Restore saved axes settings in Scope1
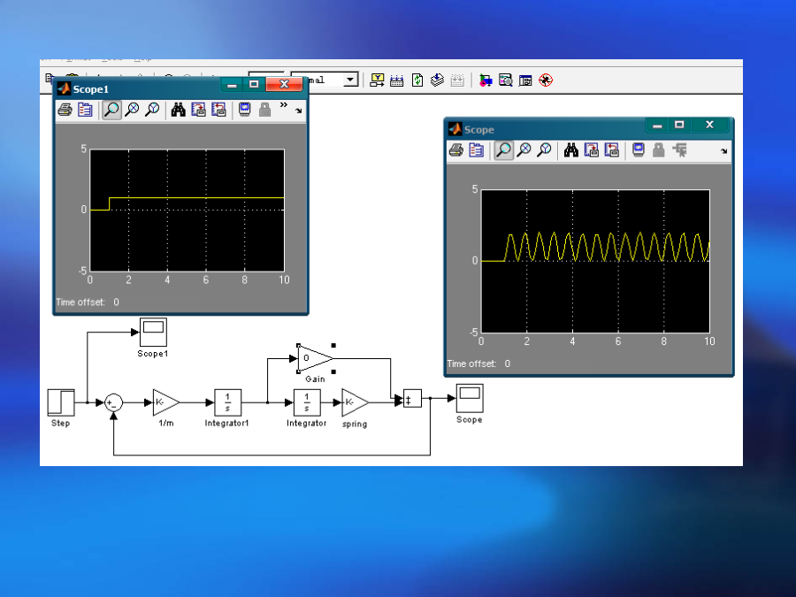This screenshot has width=796, height=597. pyautogui.click(x=218, y=110)
